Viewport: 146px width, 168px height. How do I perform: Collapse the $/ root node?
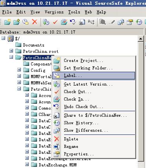4,38
